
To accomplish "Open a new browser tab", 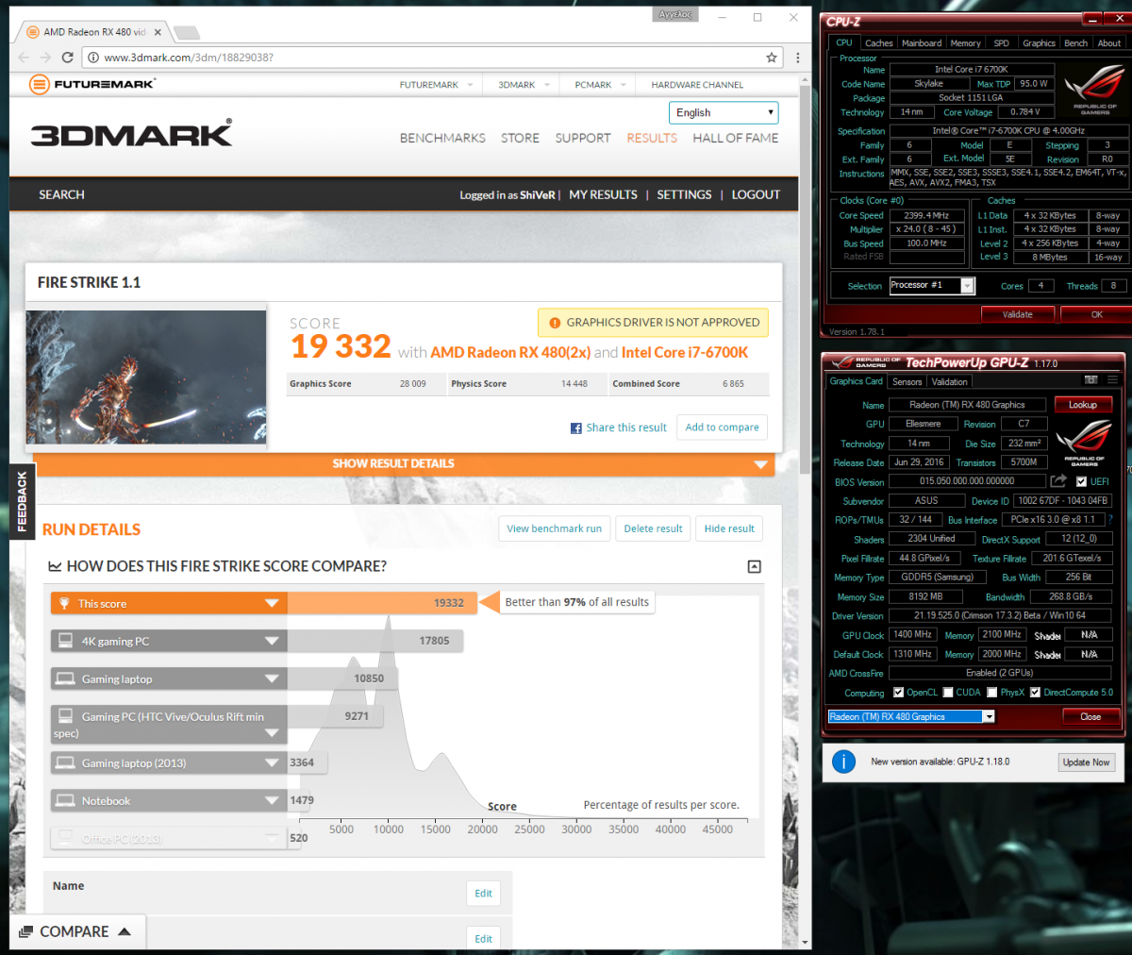I will pyautogui.click(x=187, y=33).
